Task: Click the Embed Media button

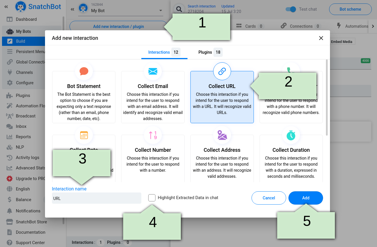Action: point(342,42)
